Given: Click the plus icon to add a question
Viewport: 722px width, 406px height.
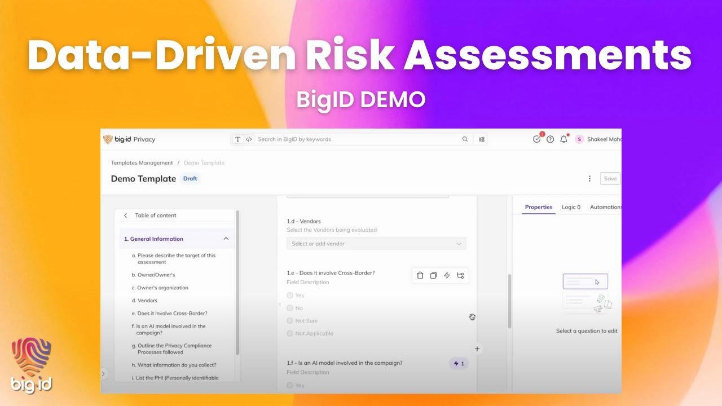Looking at the screenshot, I should point(477,349).
